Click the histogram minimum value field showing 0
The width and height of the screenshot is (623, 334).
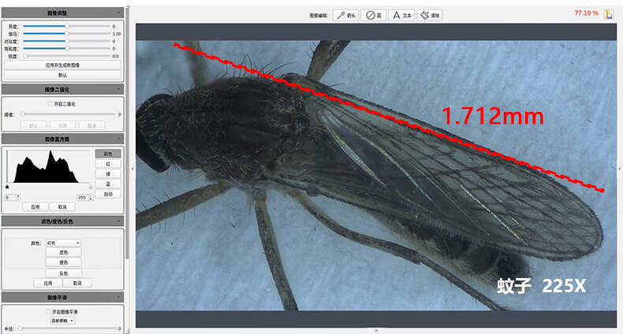click(x=10, y=197)
